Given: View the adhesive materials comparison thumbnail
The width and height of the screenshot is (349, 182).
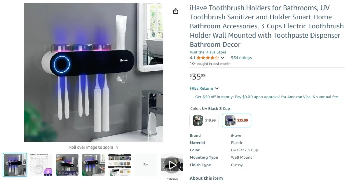Looking at the screenshot, I should [120, 165].
